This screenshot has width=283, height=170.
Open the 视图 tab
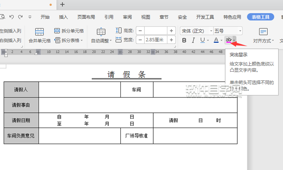(146, 17)
